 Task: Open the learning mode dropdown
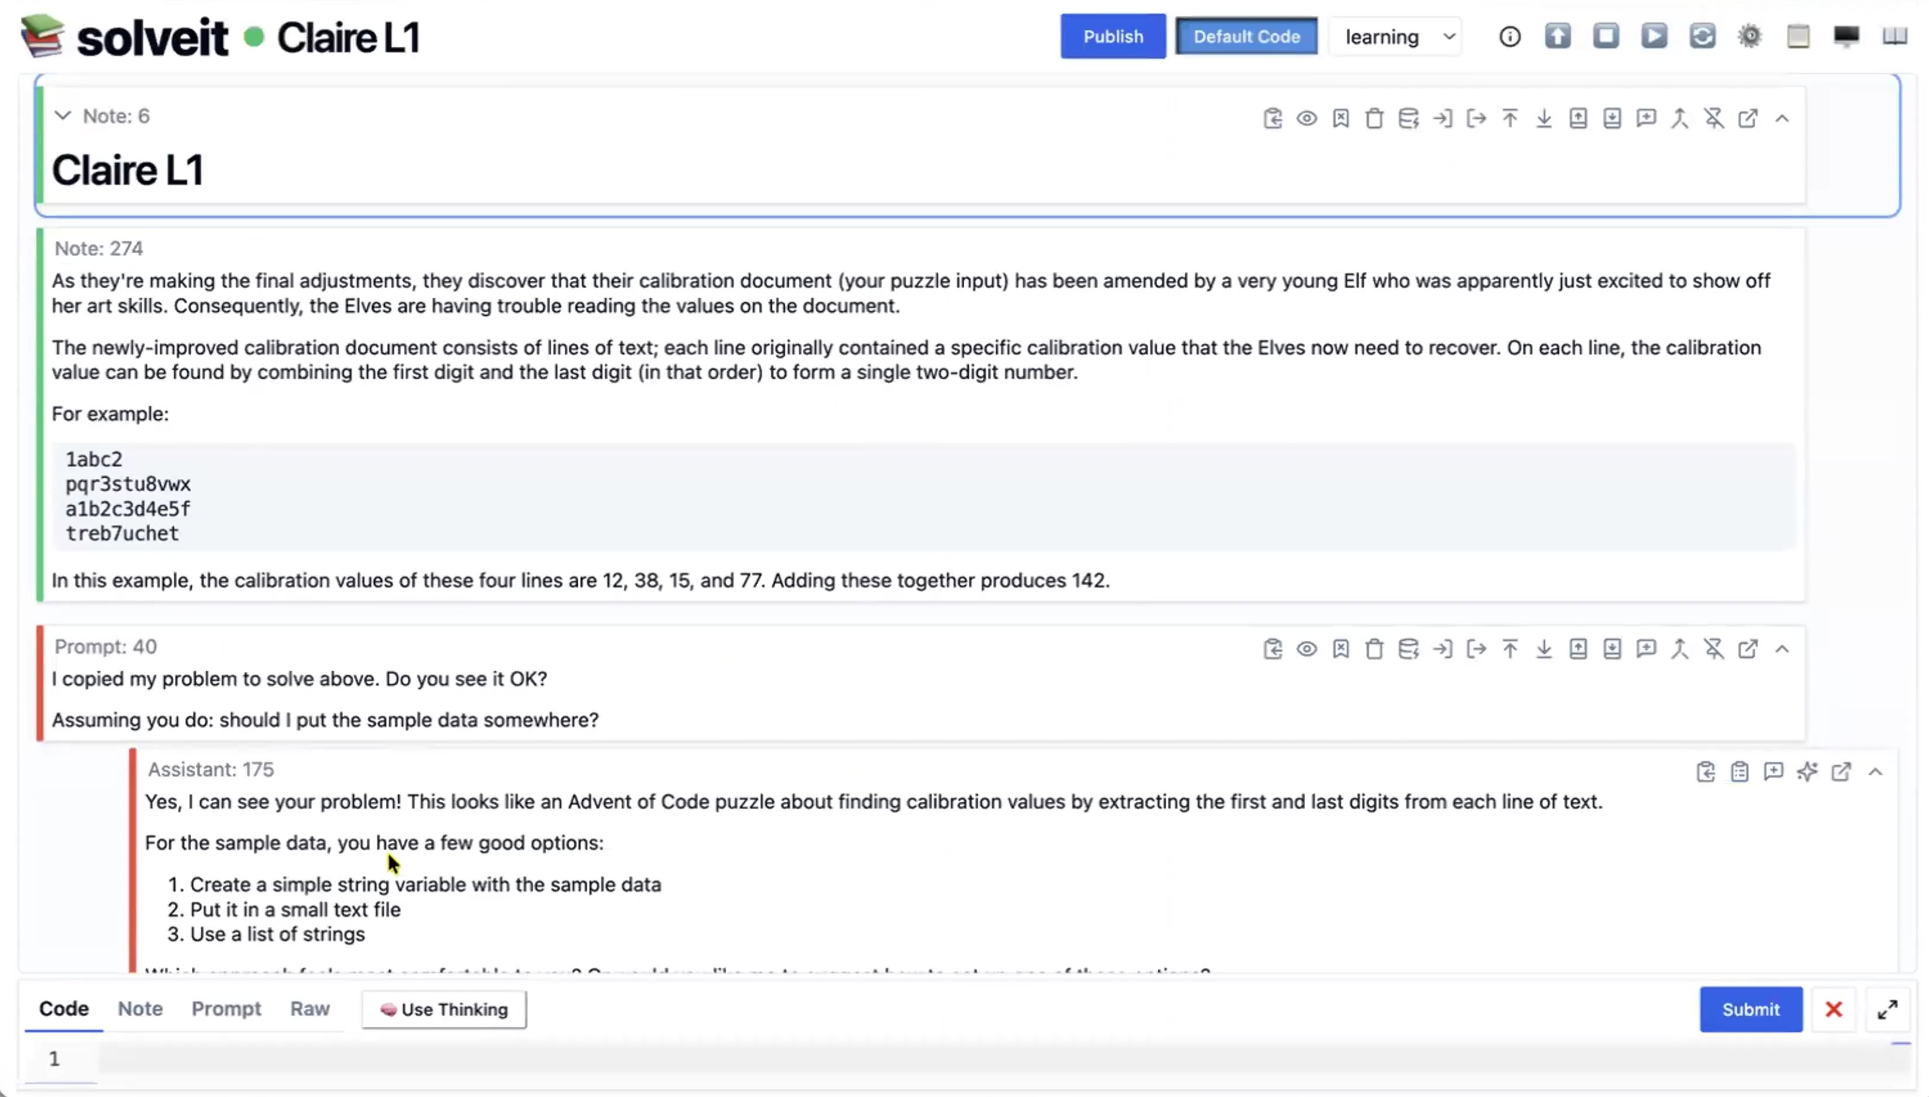coord(1398,36)
